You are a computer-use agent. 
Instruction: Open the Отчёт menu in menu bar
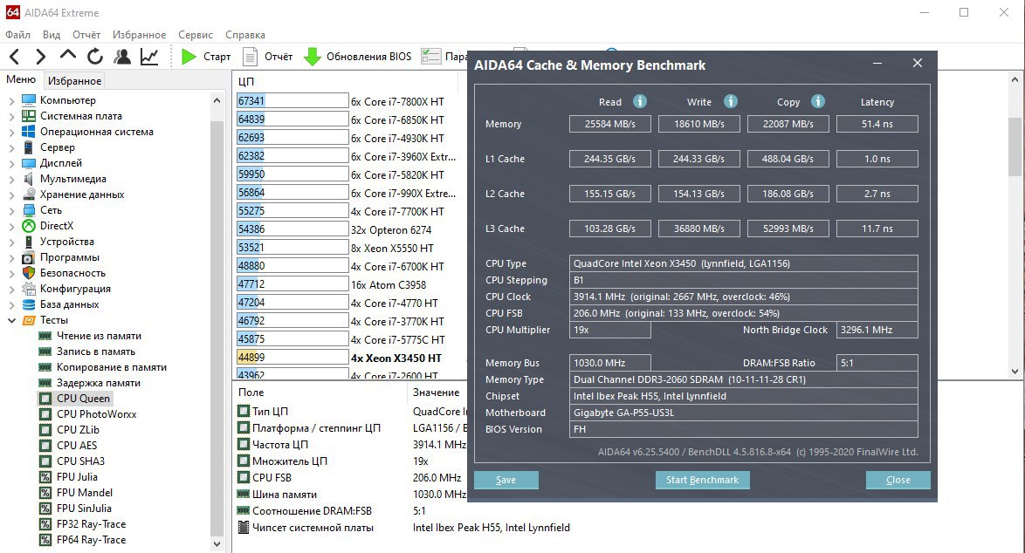click(86, 35)
